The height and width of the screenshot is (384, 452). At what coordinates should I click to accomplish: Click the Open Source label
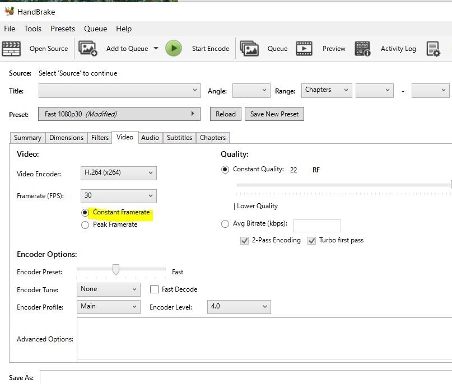(49, 49)
